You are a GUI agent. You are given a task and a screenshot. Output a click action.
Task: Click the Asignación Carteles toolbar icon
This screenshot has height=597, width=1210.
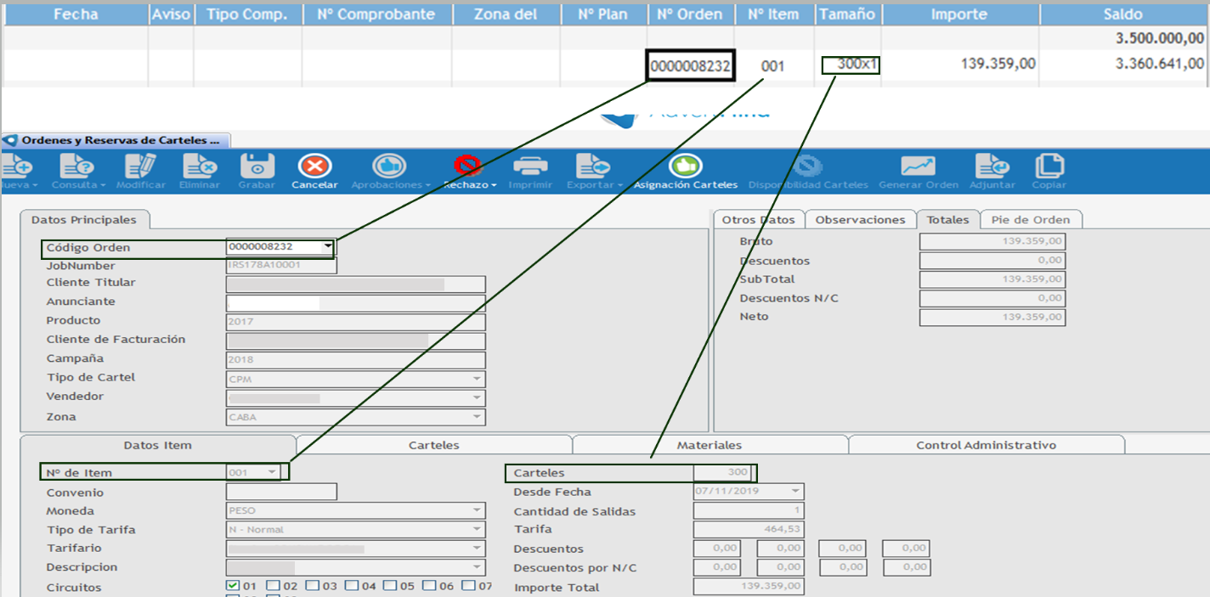(685, 166)
